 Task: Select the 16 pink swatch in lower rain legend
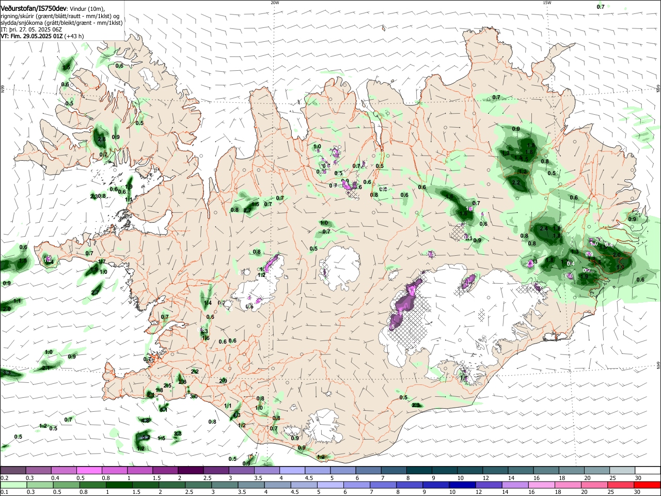[x=542, y=485]
